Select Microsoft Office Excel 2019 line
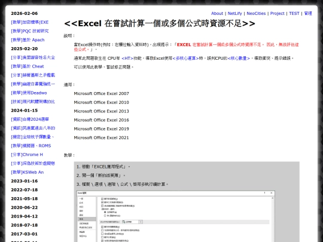 (101, 129)
